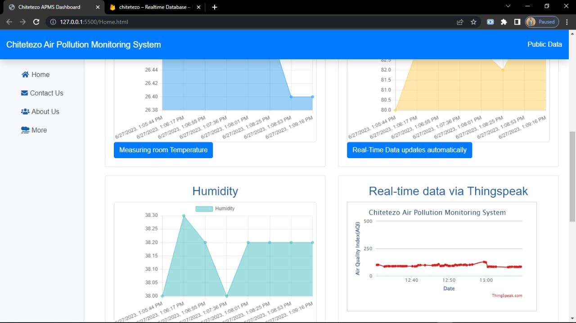The image size is (576, 323).
Task: Click the 13:00 time label on ThingSpeak chart
Action: (486, 280)
